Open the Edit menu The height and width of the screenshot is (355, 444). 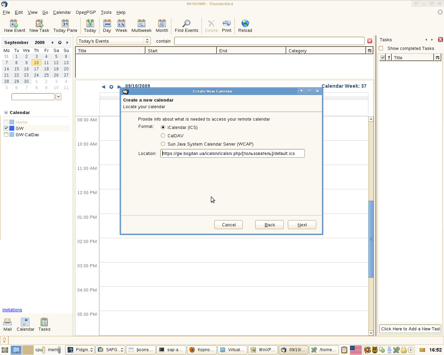(x=19, y=12)
